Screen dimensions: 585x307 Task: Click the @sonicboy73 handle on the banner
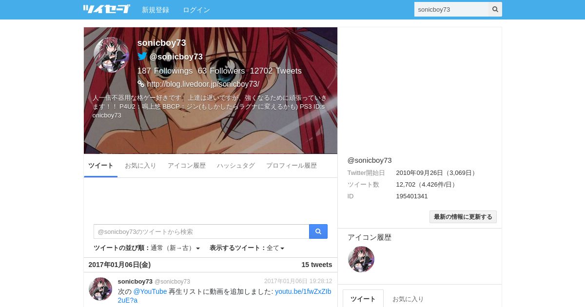[x=176, y=57]
